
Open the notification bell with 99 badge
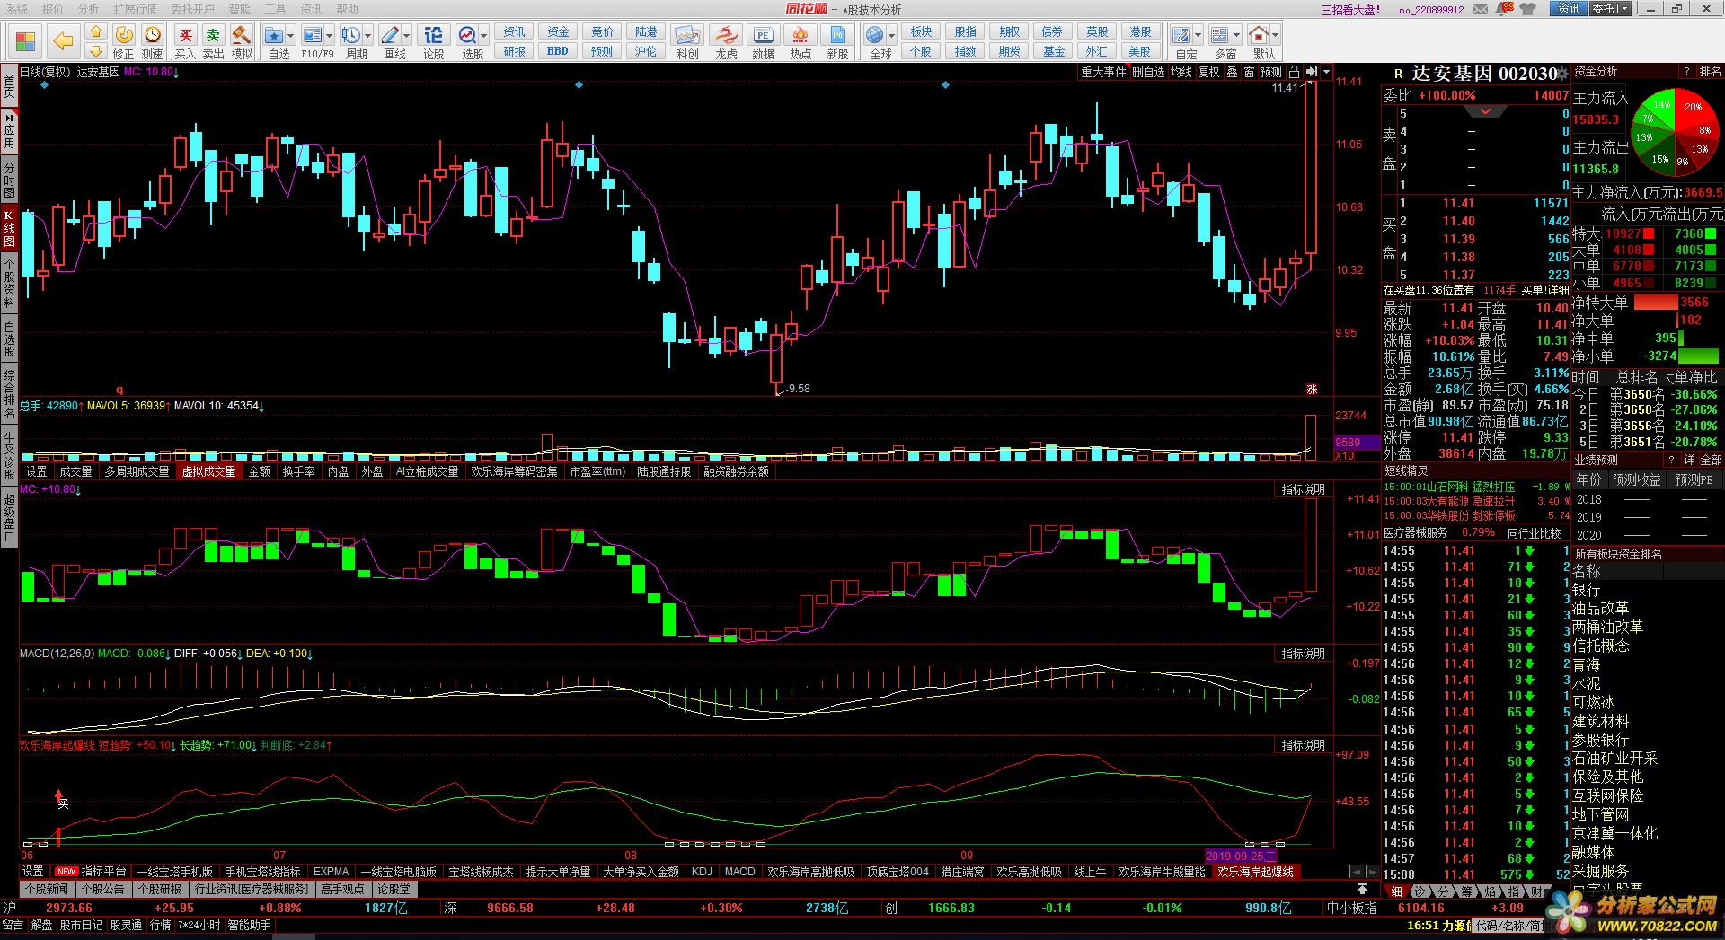(1505, 8)
